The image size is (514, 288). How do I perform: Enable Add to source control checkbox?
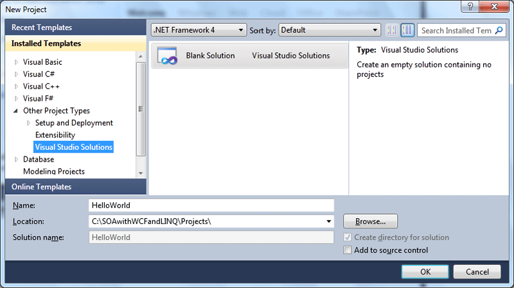[347, 250]
